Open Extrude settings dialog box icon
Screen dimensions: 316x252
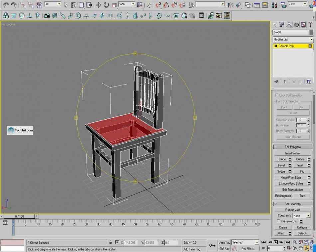pos(290,159)
